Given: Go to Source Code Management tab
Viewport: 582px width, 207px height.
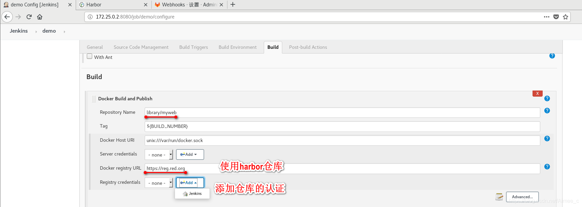Looking at the screenshot, I should pyautogui.click(x=141, y=47).
